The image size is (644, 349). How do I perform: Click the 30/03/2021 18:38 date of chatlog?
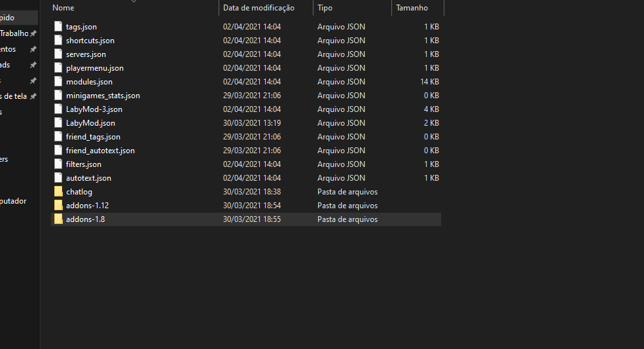252,192
